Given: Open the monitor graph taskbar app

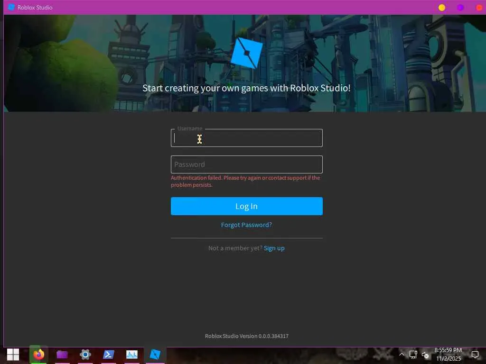Looking at the screenshot, I should [132, 355].
